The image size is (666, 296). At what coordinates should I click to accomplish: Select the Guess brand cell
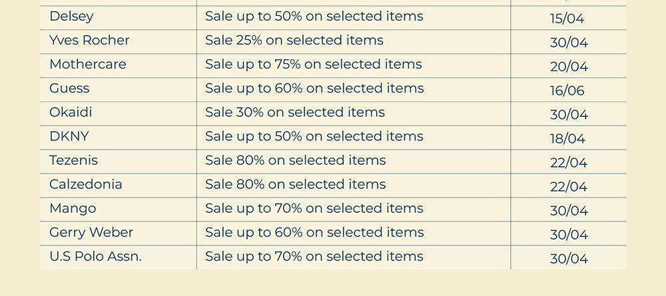pyautogui.click(x=69, y=88)
